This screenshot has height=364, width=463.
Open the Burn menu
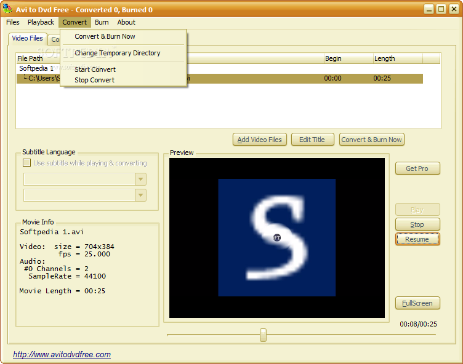coord(102,22)
